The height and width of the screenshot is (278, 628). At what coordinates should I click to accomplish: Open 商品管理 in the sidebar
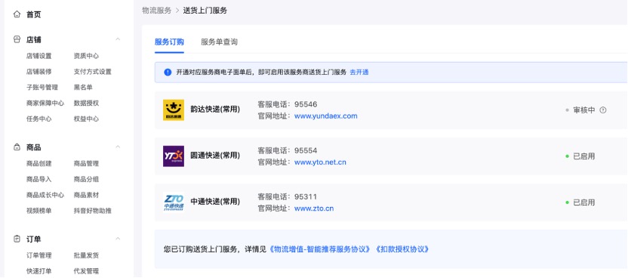(x=86, y=163)
